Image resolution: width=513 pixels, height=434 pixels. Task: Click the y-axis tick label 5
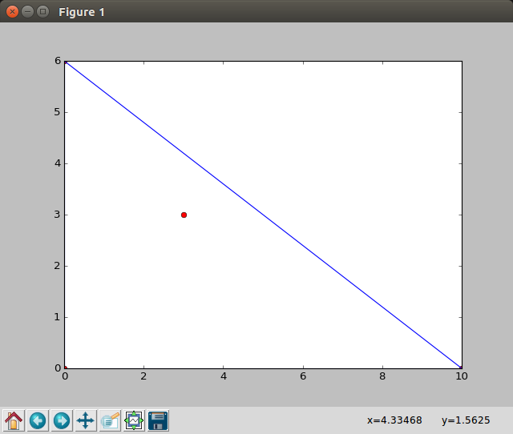tap(58, 112)
